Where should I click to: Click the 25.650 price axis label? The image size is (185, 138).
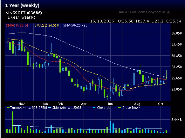tap(176, 78)
